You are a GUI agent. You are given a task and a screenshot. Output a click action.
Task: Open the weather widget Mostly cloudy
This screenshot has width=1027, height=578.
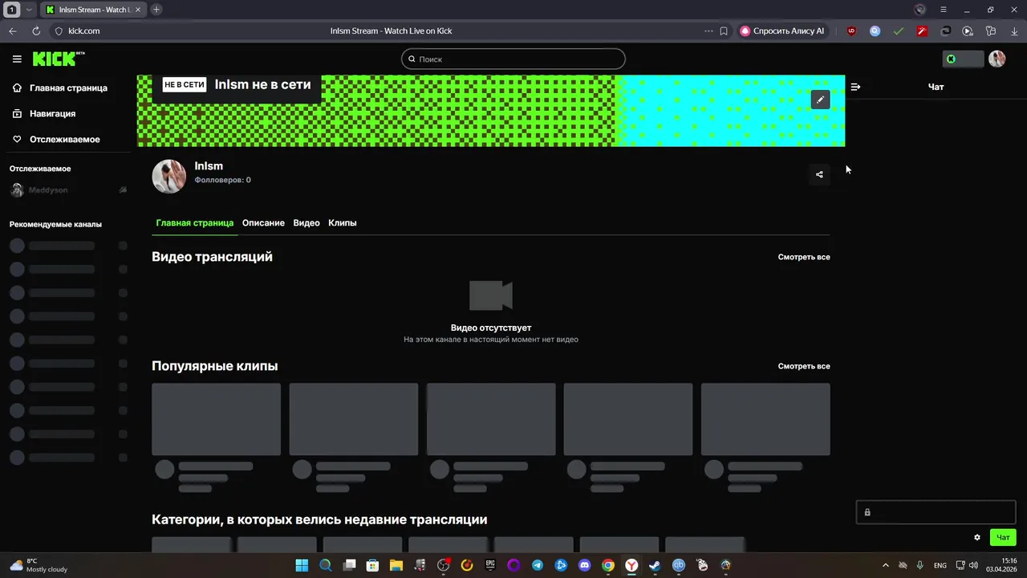(x=39, y=565)
